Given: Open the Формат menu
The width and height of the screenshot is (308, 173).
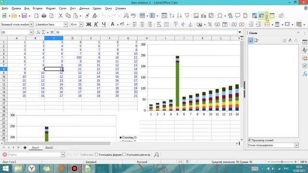Looking at the screenshot, I should coord(51,8).
